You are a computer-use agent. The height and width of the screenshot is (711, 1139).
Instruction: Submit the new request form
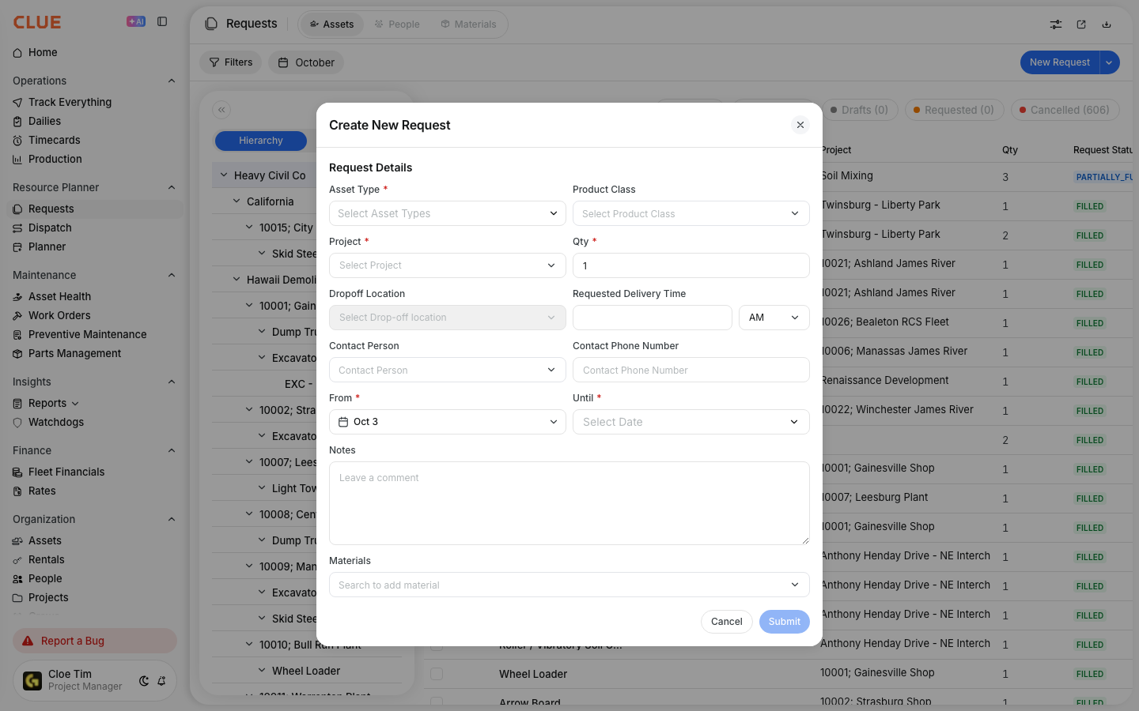coord(785,622)
